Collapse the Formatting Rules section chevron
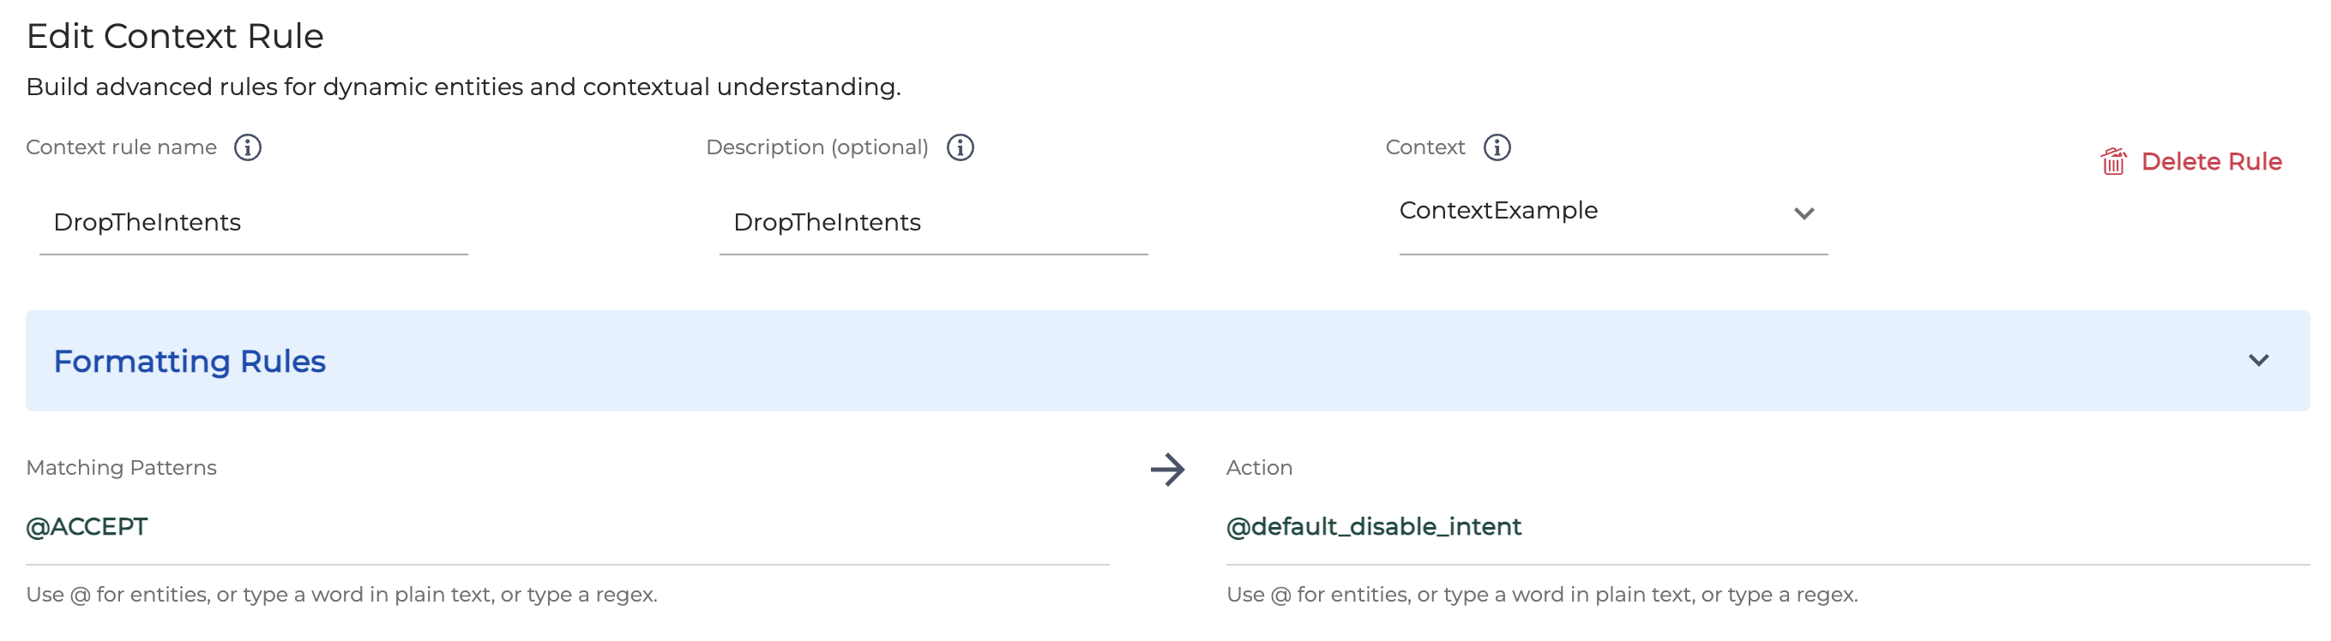The image size is (2331, 641). point(2258,360)
